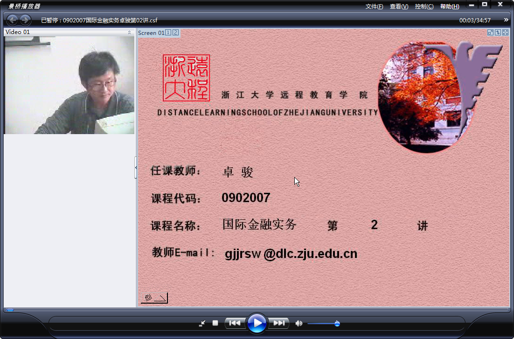This screenshot has width=514, height=339.
Task: Collapse the left sidebar with splitter arrow
Action: (x=136, y=168)
